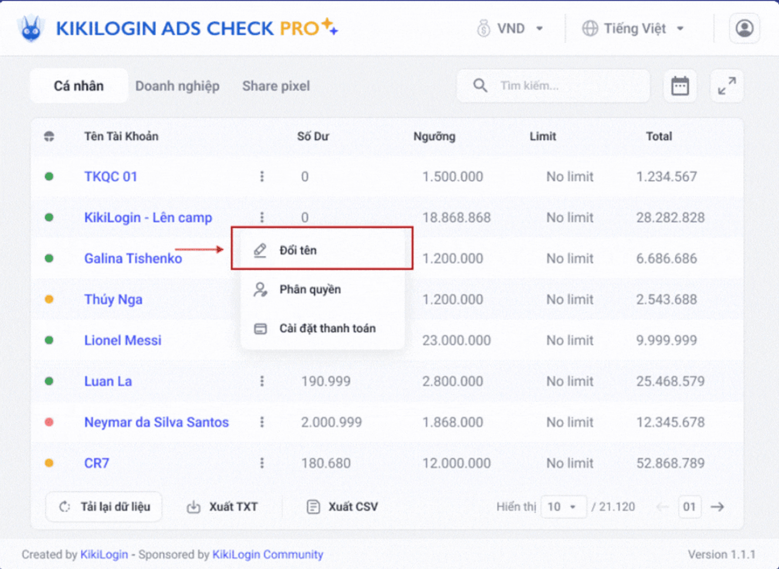Open the TKQC 01 account link

point(111,176)
